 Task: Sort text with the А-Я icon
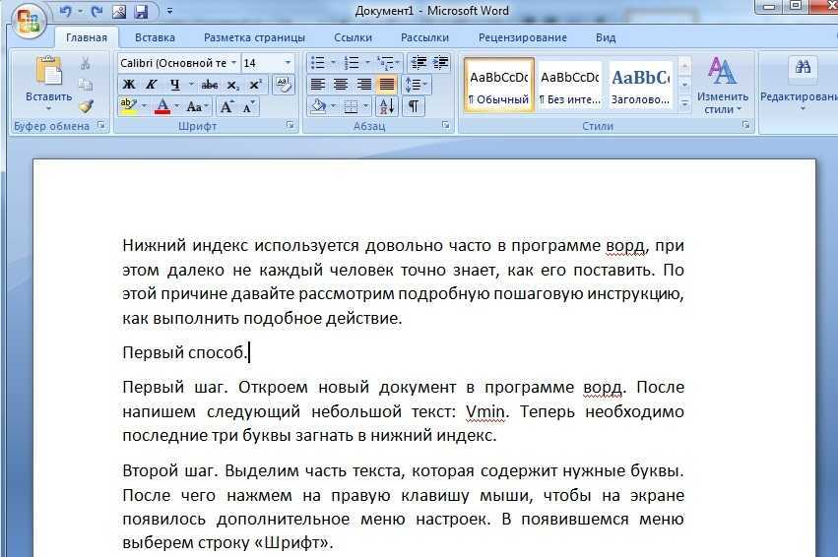(x=386, y=106)
